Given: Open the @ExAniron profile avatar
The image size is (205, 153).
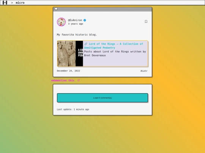Looking at the screenshot, I should pyautogui.click(x=61, y=22).
